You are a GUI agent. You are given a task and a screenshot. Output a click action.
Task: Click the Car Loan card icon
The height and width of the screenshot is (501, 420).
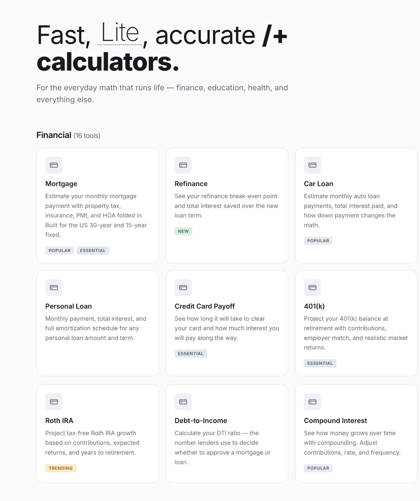(x=312, y=165)
